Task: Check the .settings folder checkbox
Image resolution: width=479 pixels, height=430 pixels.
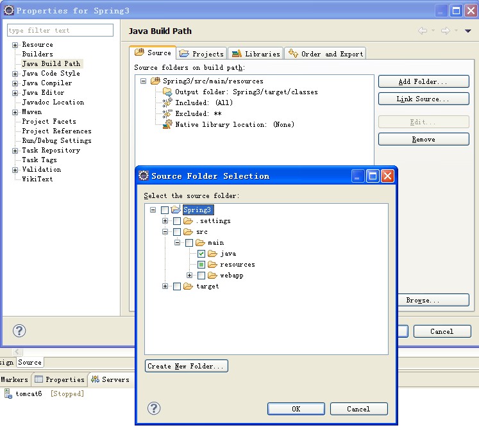Action: 177,221
